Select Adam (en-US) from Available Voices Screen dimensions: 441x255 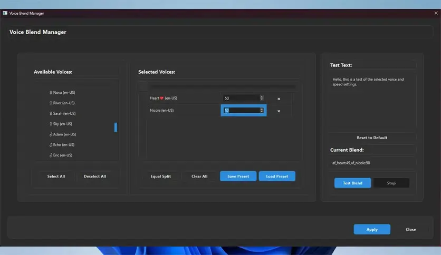63,134
